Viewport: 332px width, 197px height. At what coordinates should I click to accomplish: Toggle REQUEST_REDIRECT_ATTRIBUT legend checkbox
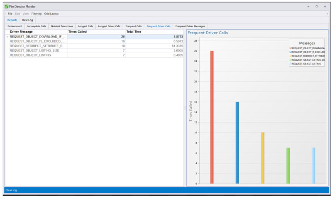click(x=290, y=56)
